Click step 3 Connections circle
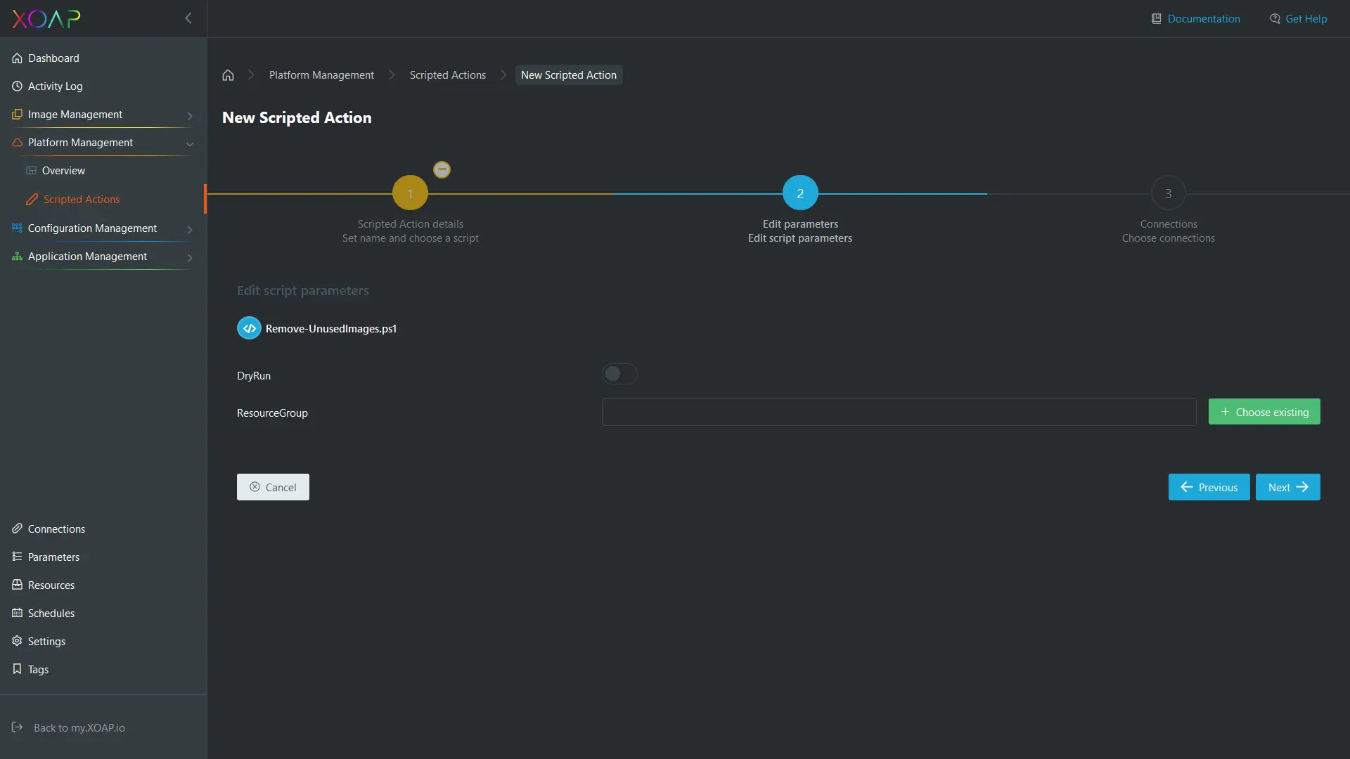Viewport: 1350px width, 759px height. [x=1168, y=193]
